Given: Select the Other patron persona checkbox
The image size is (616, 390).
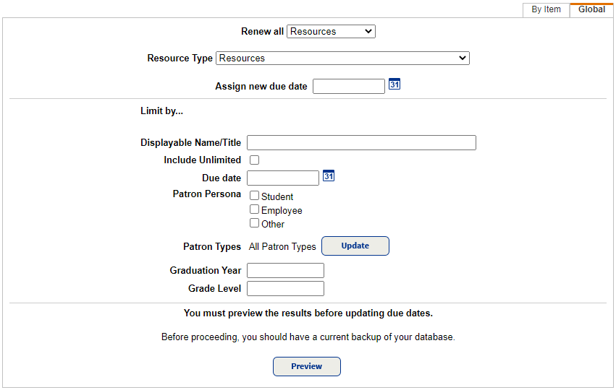Looking at the screenshot, I should (x=255, y=223).
